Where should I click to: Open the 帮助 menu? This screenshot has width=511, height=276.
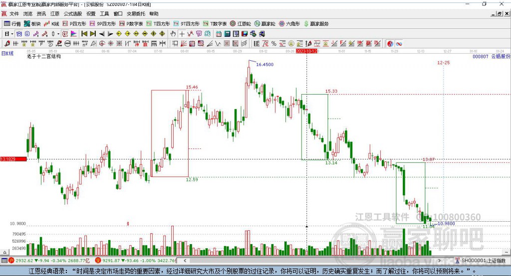coord(154,13)
